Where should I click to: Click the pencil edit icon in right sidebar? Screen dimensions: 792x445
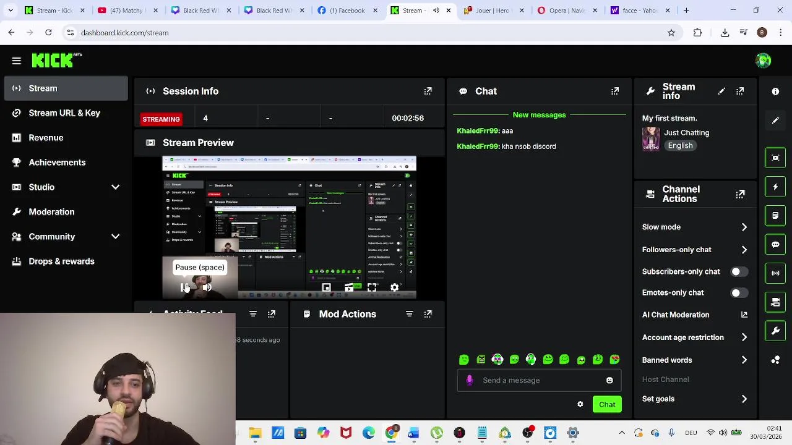click(x=775, y=121)
